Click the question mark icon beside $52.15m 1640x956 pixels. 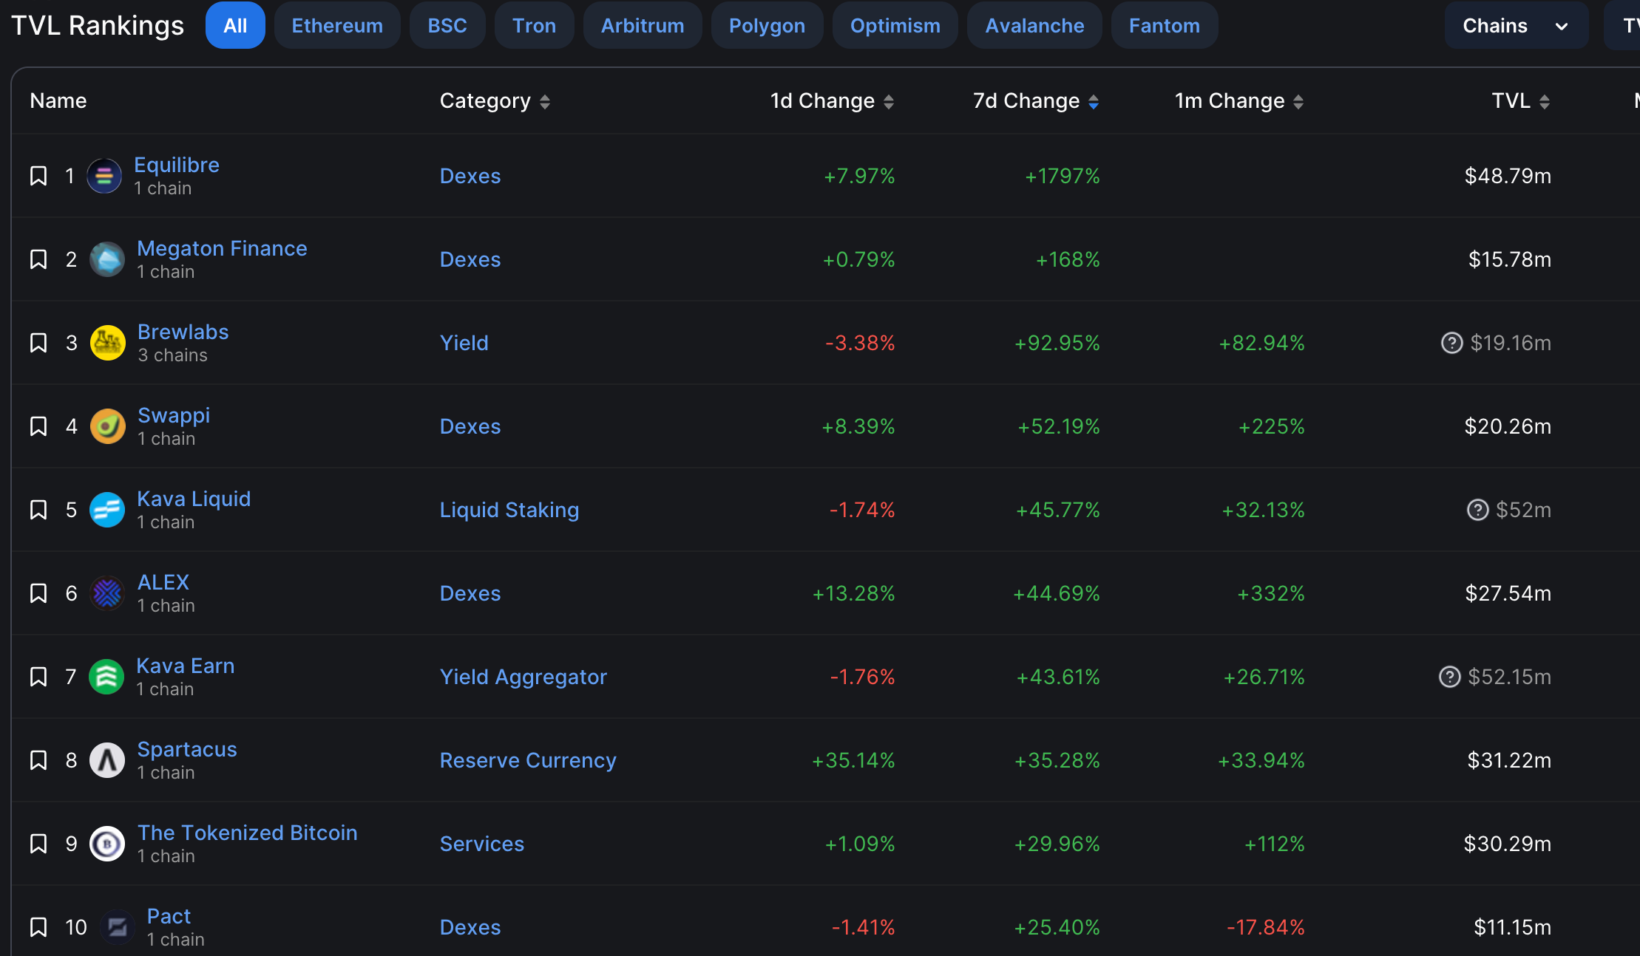[x=1449, y=677]
